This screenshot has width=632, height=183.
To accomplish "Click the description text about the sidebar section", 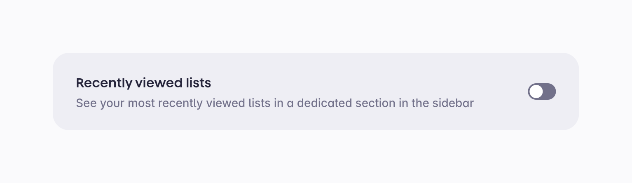I will point(274,103).
